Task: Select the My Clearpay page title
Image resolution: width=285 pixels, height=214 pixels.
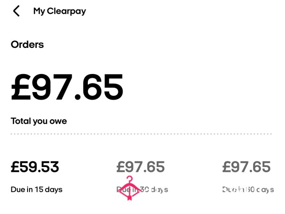Action: (60, 11)
